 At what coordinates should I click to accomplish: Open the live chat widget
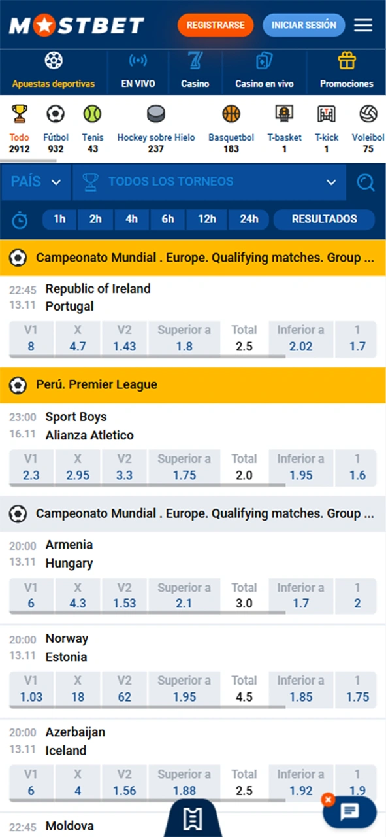tap(349, 811)
